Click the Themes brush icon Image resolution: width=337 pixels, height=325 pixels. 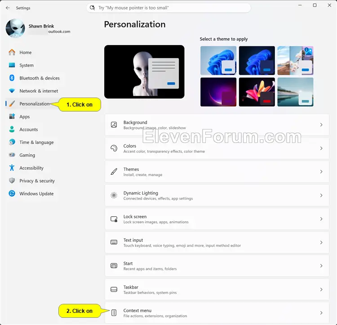[x=114, y=172]
